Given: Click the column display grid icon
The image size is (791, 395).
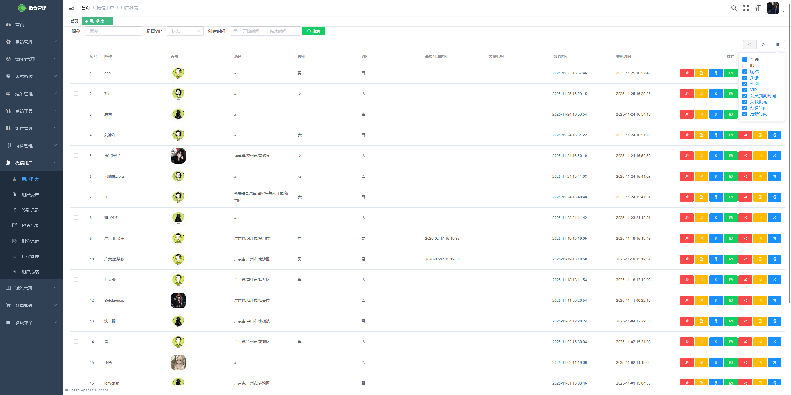Looking at the screenshot, I should [x=777, y=45].
